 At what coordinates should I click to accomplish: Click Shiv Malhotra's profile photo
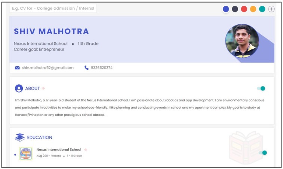[x=242, y=41]
